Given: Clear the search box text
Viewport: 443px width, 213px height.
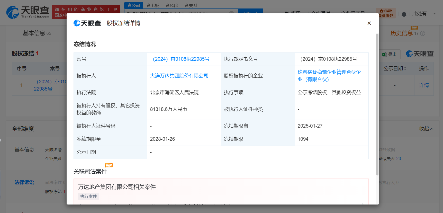Looking at the screenshot, I should coord(231,13).
